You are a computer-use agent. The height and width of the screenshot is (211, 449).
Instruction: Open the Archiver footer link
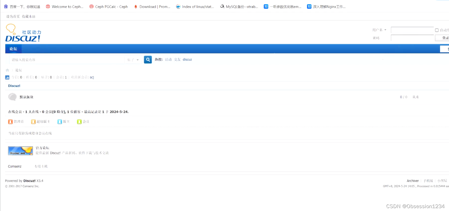tap(413, 181)
